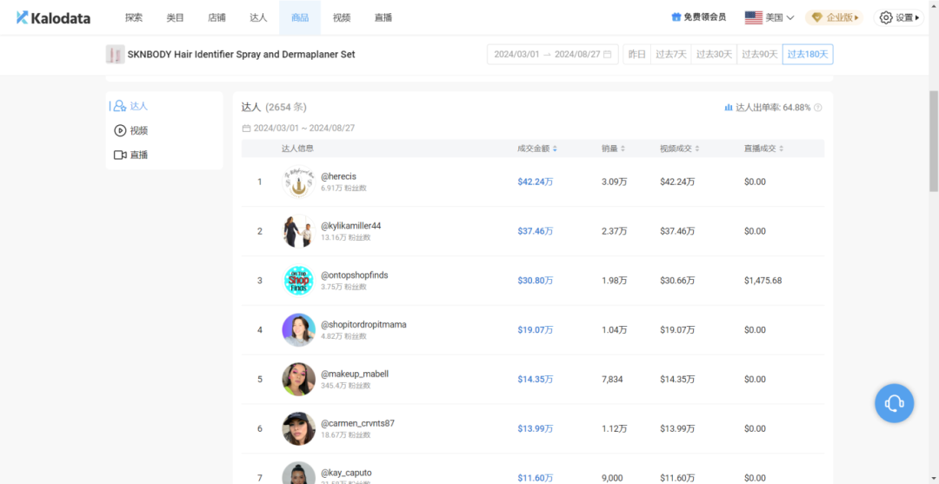The height and width of the screenshot is (484, 939).
Task: Open the customer support headset button
Action: [x=894, y=403]
